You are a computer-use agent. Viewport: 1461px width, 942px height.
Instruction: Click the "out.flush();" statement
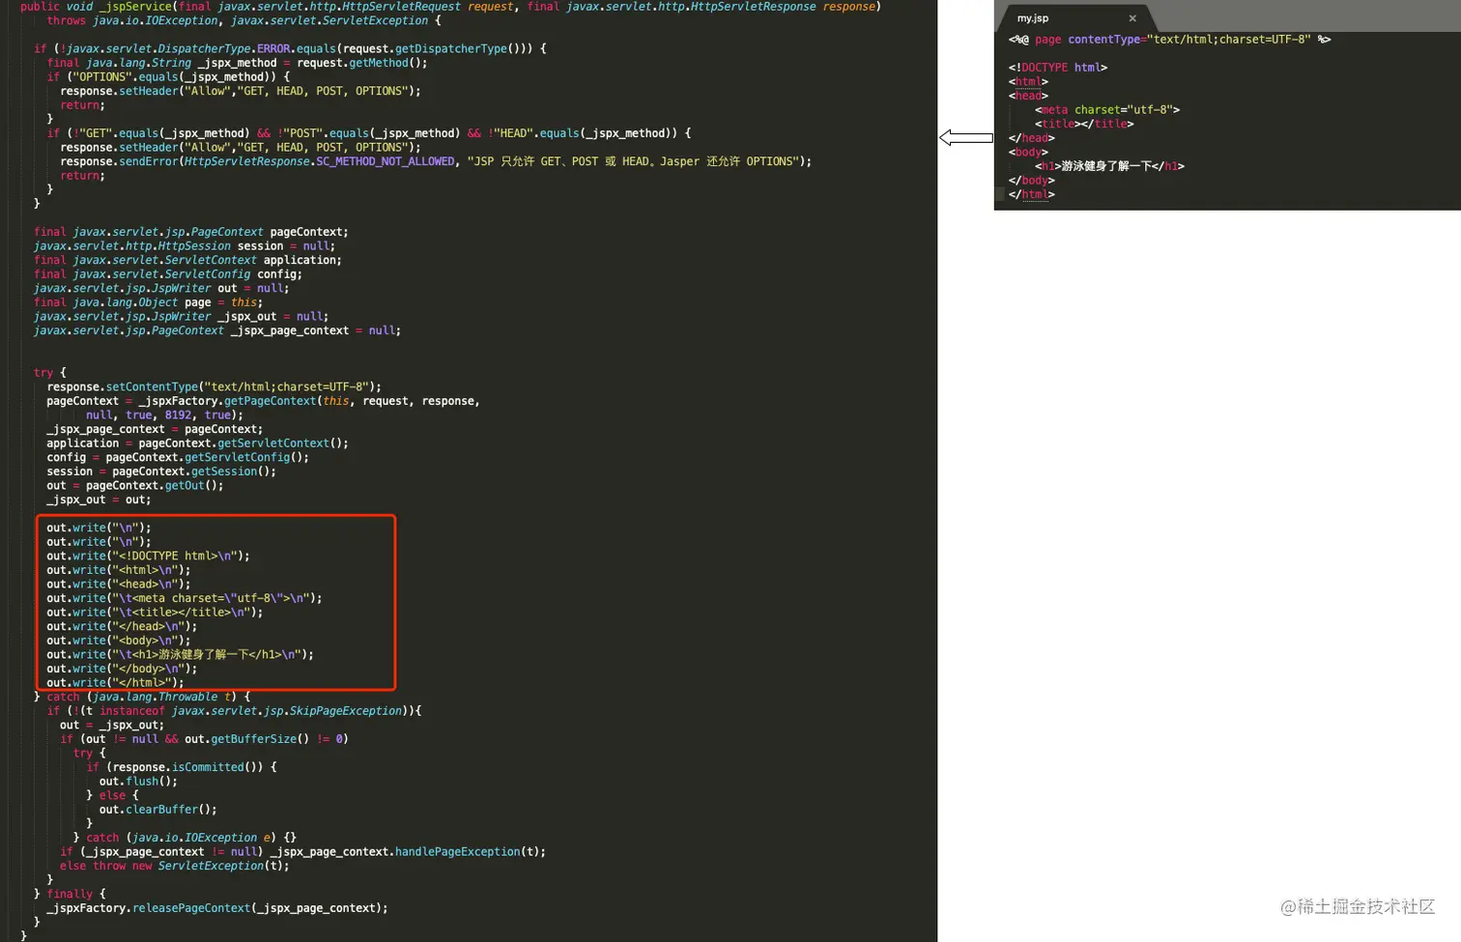(138, 782)
